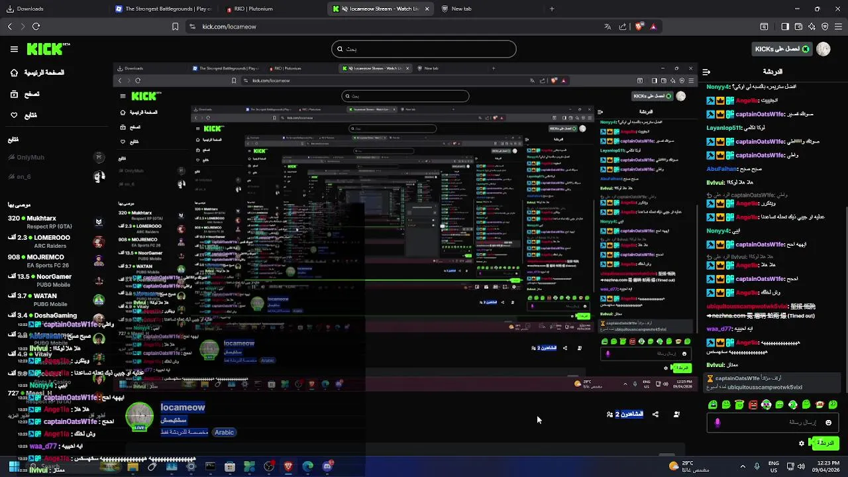The height and width of the screenshot is (477, 848).
Task: Click the send message chat input
Action: (772, 423)
